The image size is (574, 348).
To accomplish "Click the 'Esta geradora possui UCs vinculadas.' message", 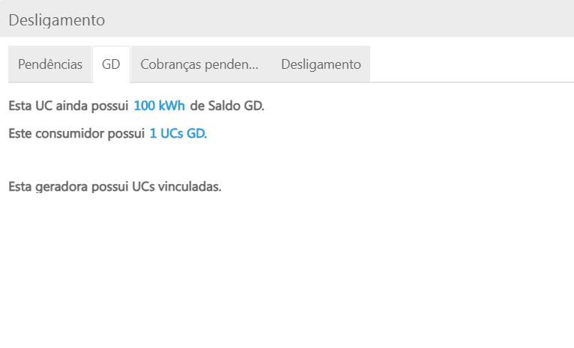I will [x=115, y=186].
